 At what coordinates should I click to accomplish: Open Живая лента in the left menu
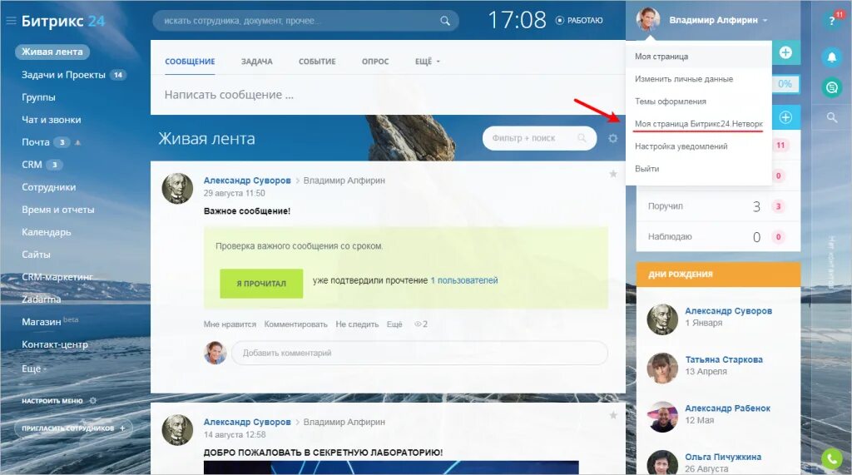click(52, 52)
